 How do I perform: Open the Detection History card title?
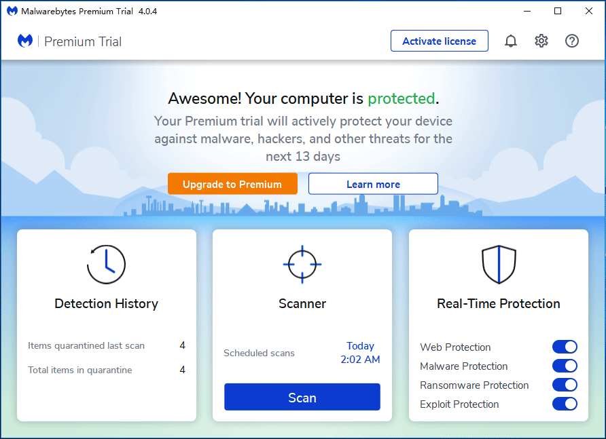pos(107,304)
